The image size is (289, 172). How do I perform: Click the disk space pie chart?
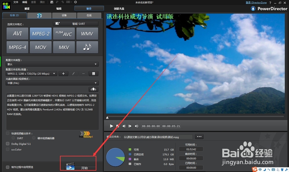(x=115, y=157)
